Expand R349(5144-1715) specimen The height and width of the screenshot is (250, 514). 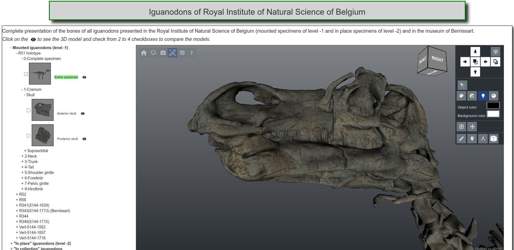[x=33, y=222]
